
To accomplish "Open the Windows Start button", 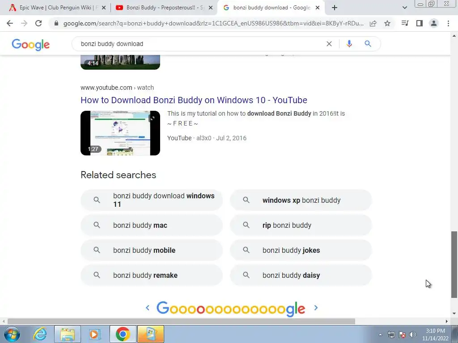I will pyautogui.click(x=12, y=334).
